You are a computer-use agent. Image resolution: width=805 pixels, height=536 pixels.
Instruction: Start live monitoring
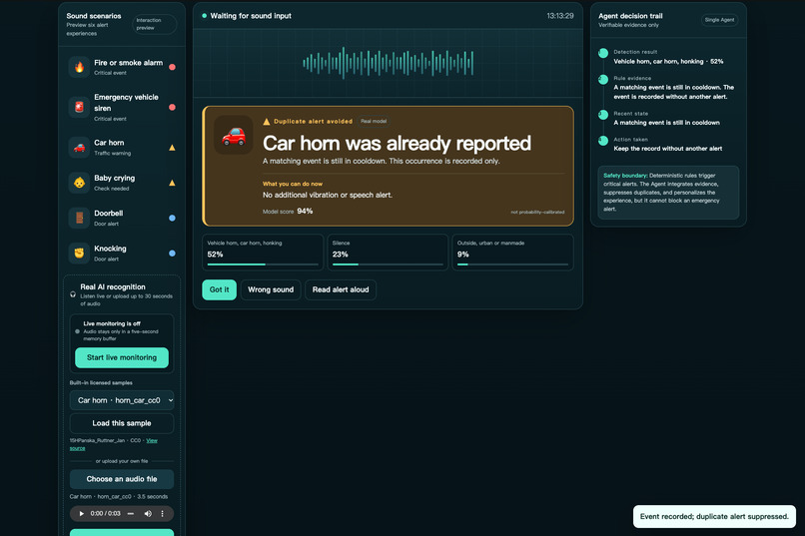[x=122, y=357]
